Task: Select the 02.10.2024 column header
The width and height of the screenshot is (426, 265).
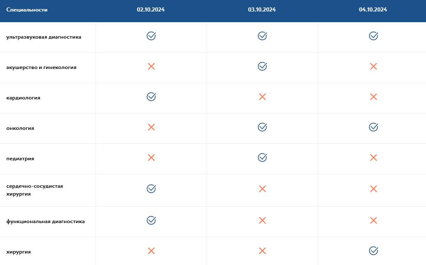Action: click(151, 10)
